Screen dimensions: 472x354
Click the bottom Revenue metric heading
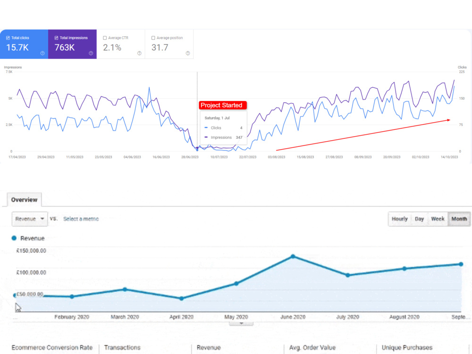coord(209,347)
